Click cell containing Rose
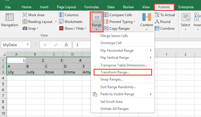The width and height of the screenshot is (201, 117). [54, 72]
